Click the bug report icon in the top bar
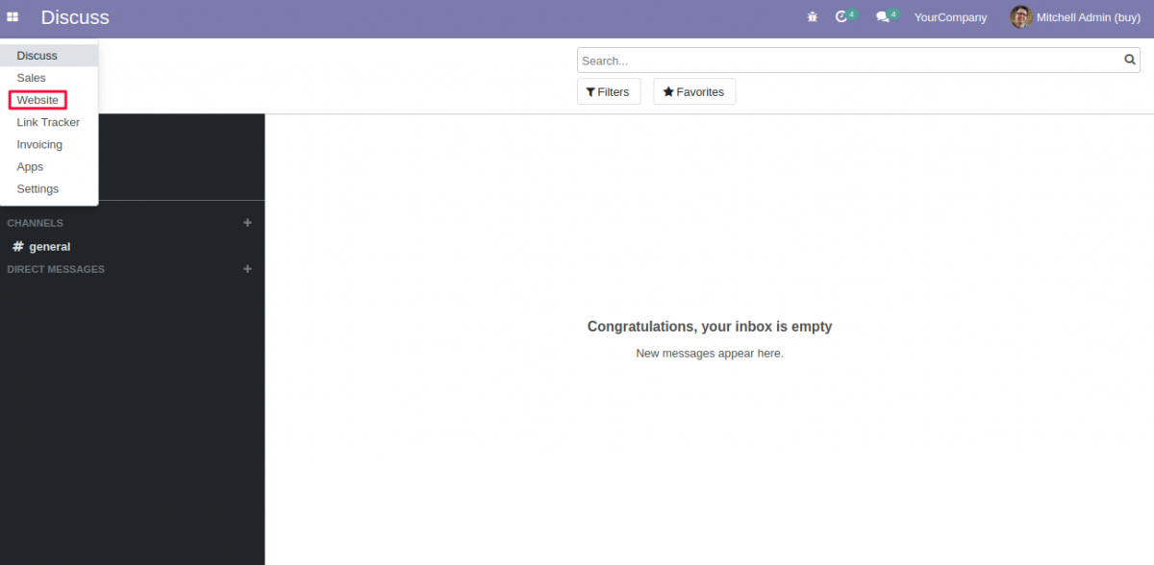Screen dimensions: 1154x565 [811, 16]
